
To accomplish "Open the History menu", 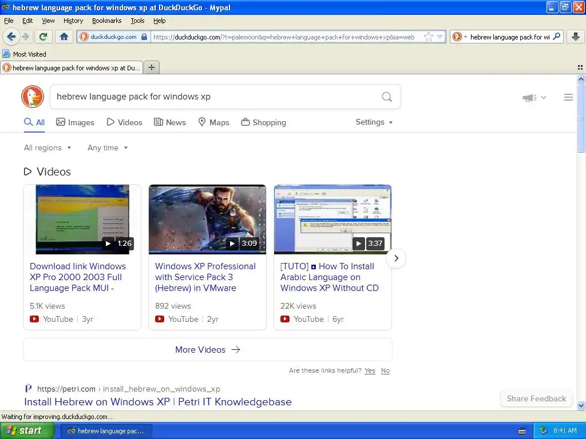I will click(x=73, y=21).
